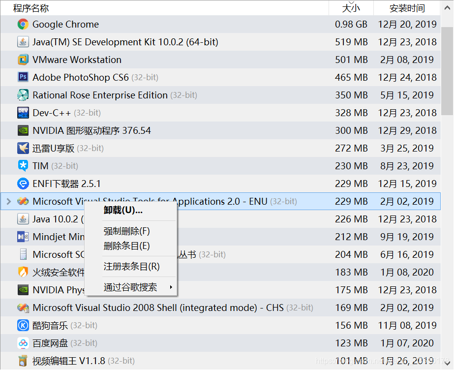Select 视频编辑王 V1.1.8 name
The height and width of the screenshot is (370, 454).
point(69,361)
